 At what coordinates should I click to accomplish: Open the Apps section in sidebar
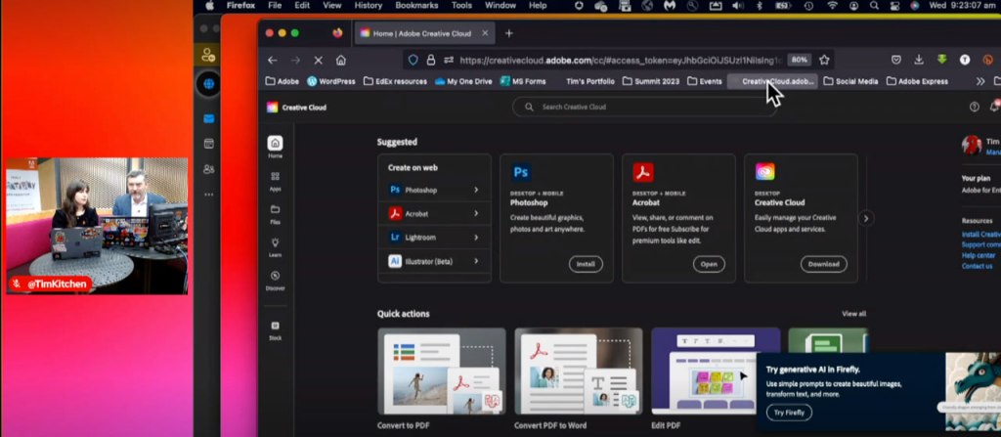pos(275,180)
